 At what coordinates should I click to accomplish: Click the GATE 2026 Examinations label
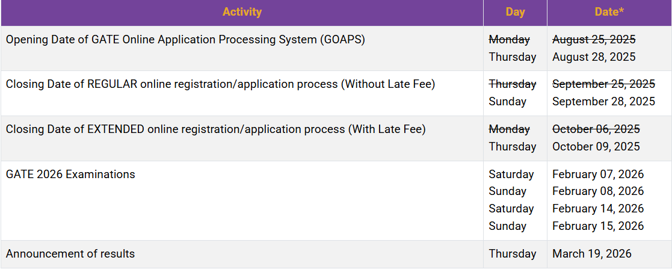pyautogui.click(x=70, y=174)
